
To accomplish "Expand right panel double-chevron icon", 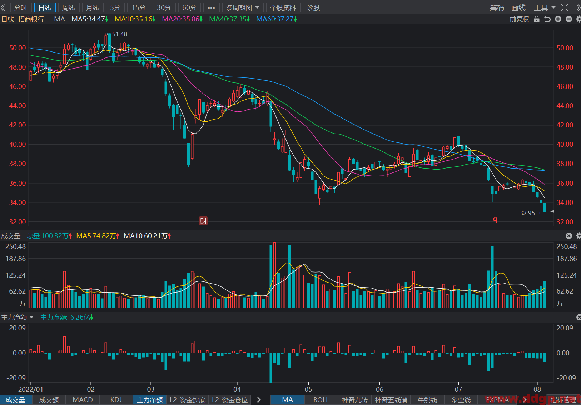I will (x=578, y=7).
